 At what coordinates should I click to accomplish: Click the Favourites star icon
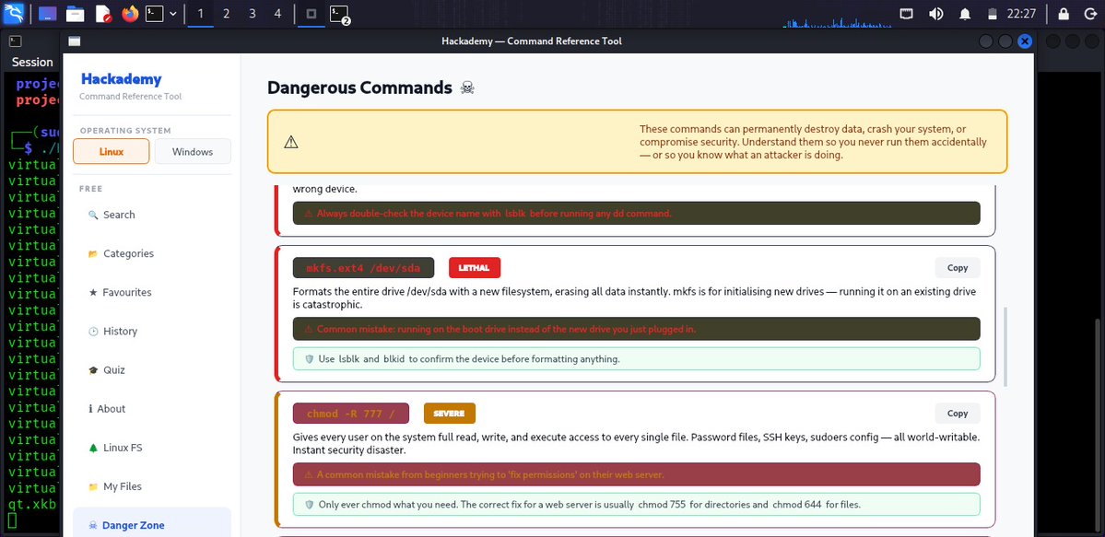[92, 292]
